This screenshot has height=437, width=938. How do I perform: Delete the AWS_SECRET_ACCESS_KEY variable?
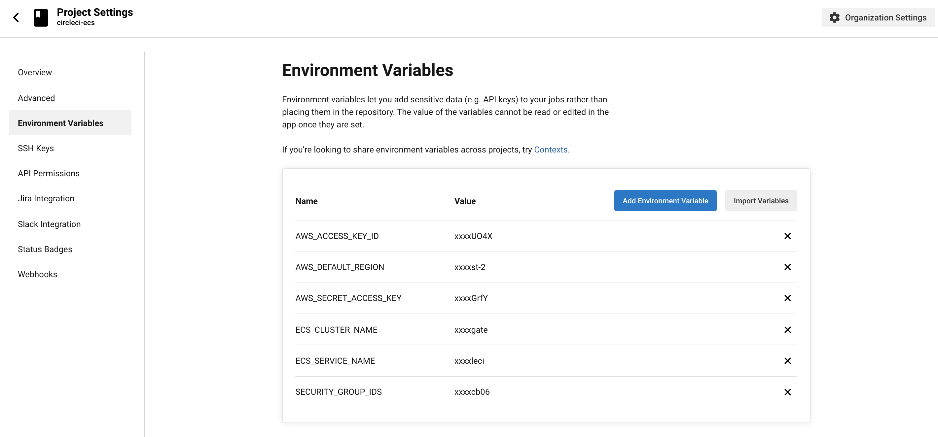click(788, 298)
